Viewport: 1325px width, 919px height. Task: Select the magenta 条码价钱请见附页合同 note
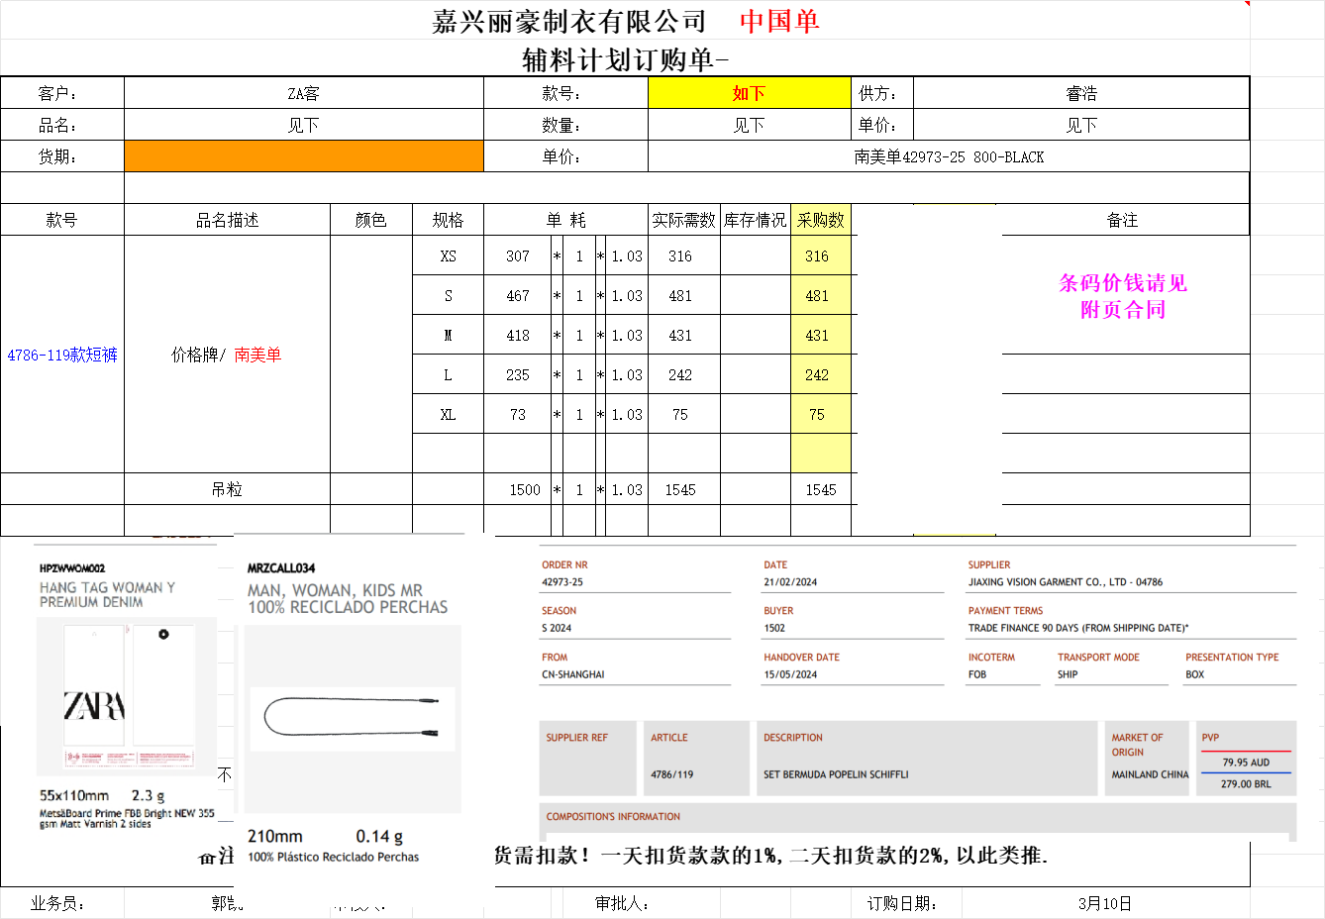1122,296
